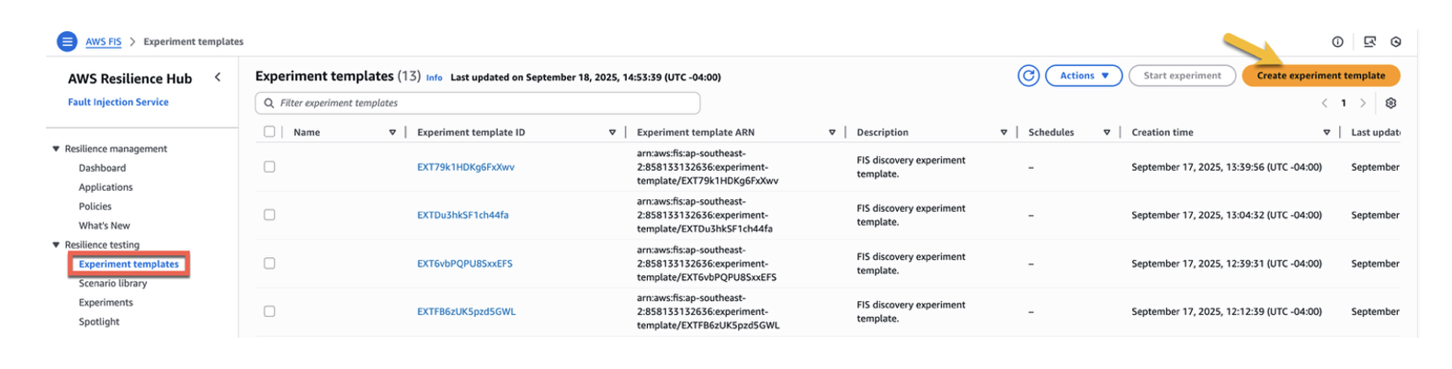Check the EXT79k1HDKg6FxXwv row checkbox
This screenshot has width=1452, height=369.
pos(269,167)
